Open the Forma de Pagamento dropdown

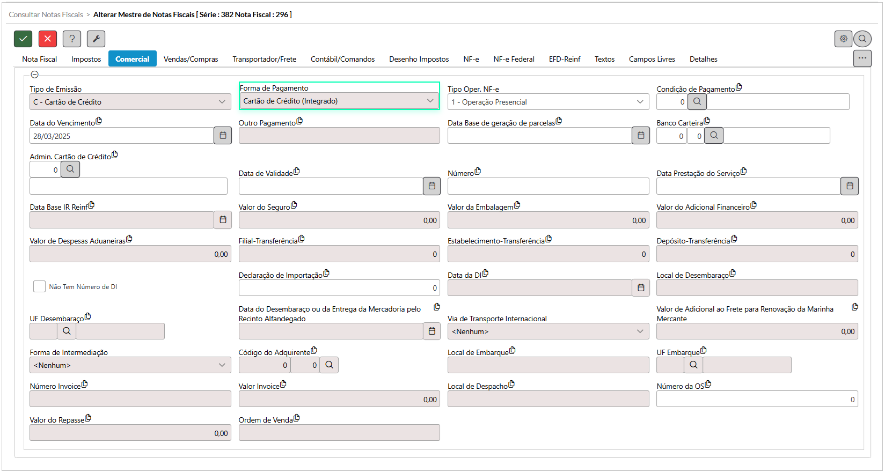click(x=339, y=101)
